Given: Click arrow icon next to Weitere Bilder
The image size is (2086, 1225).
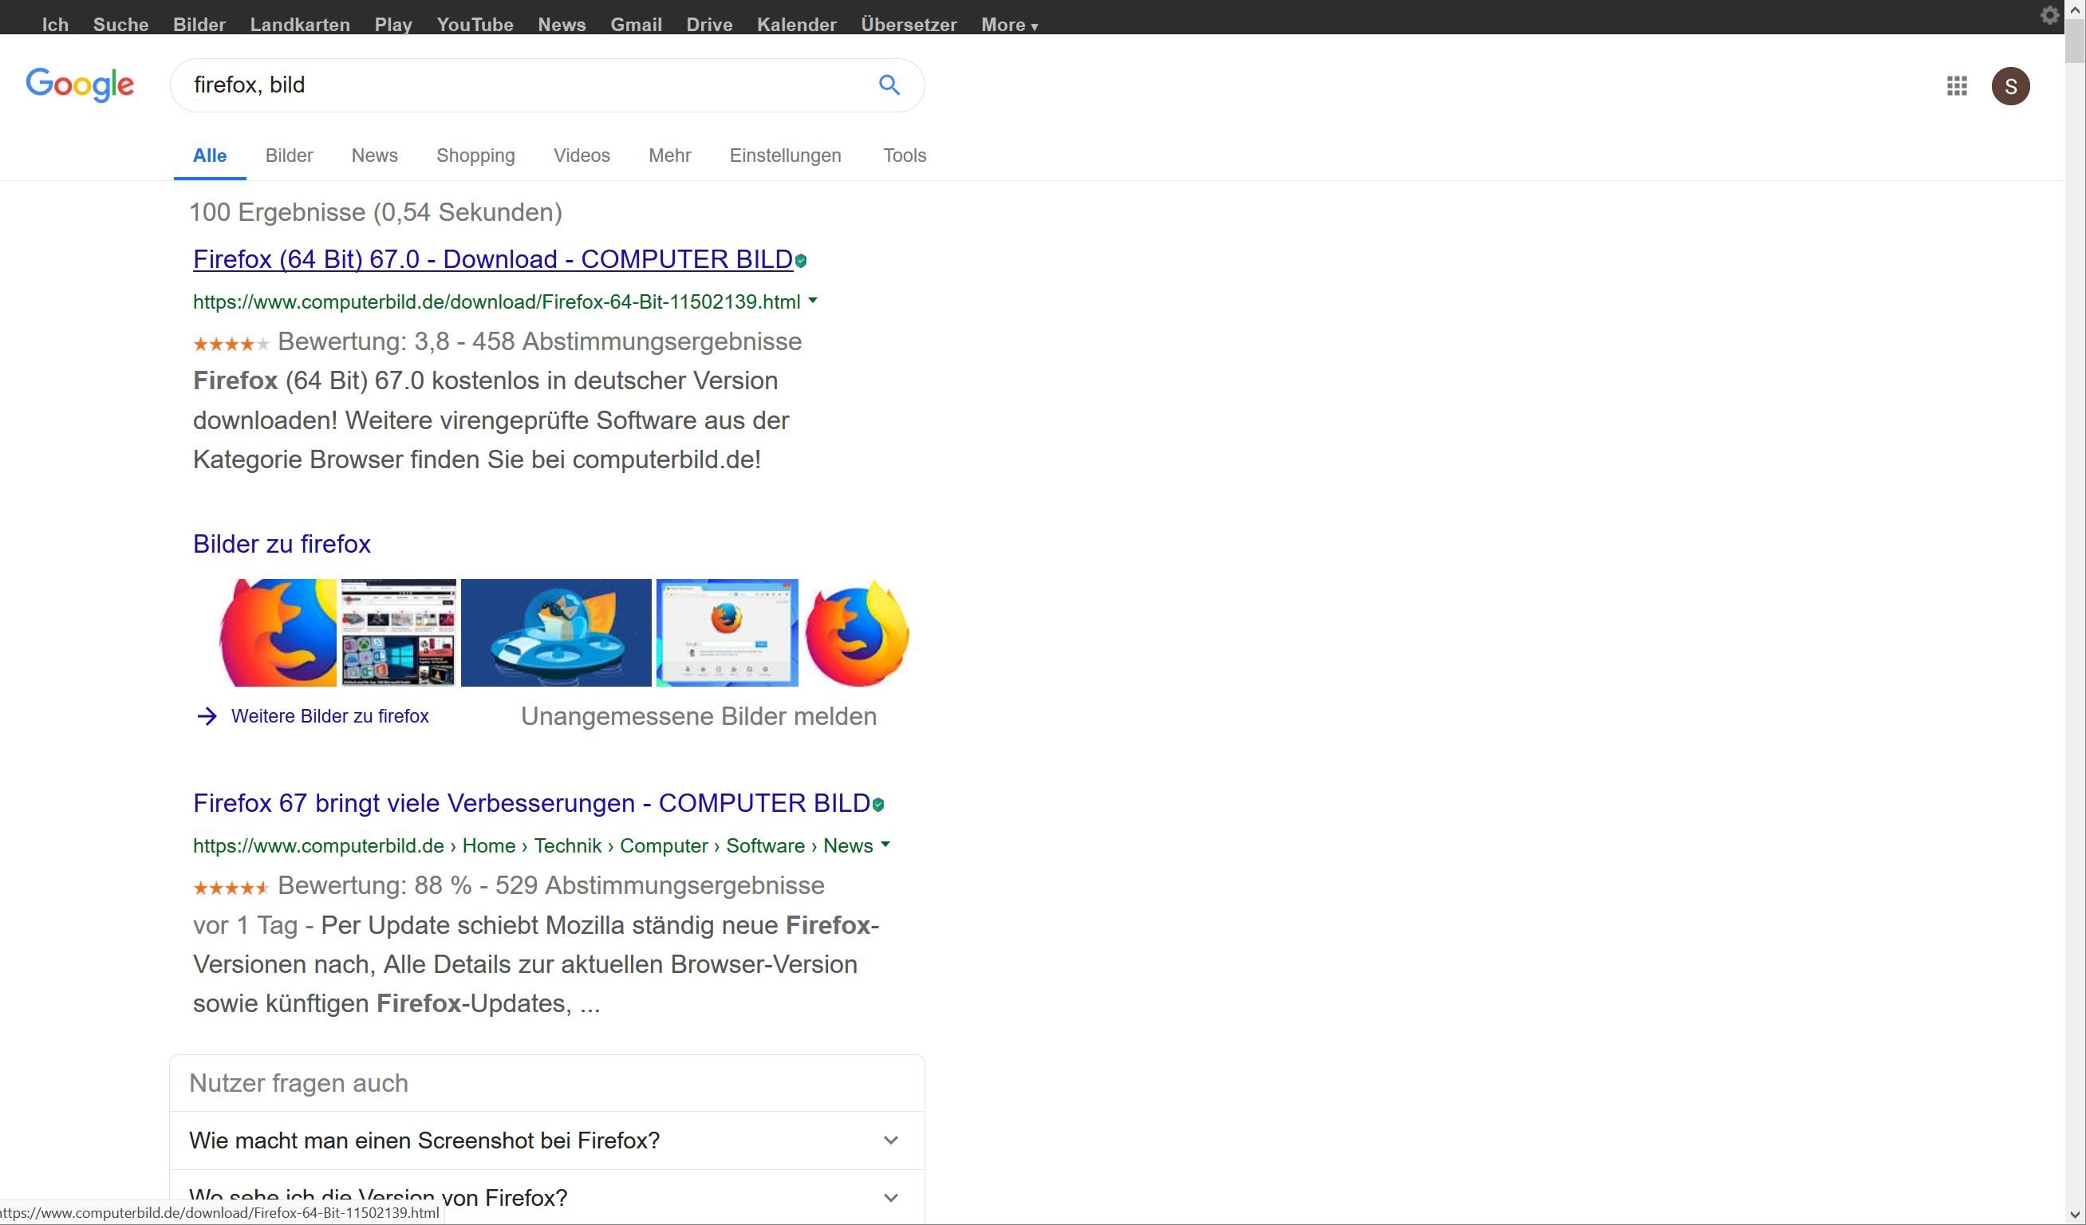Looking at the screenshot, I should point(207,716).
